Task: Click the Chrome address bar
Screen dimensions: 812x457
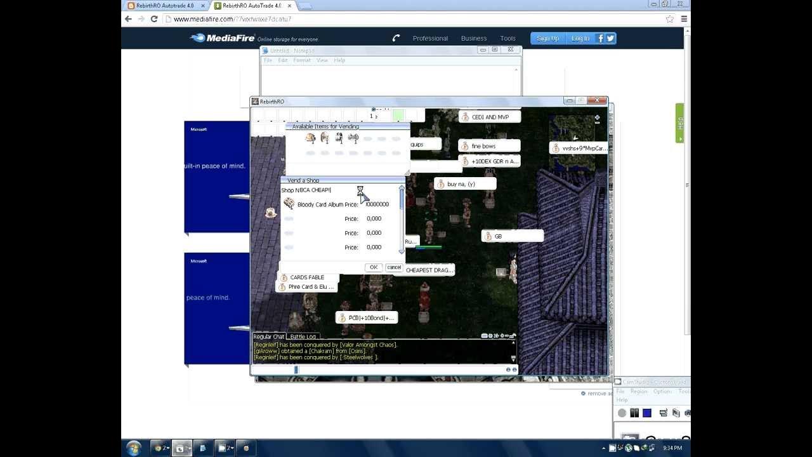Action: 416,19
